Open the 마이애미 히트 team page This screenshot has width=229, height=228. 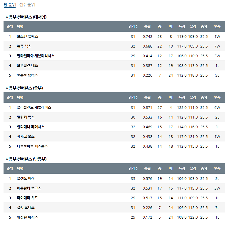(27, 198)
